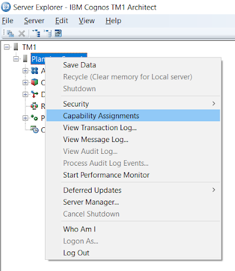The height and width of the screenshot is (271, 235).
Task: Click the grayed Recycle entry
Action: [x=128, y=77]
